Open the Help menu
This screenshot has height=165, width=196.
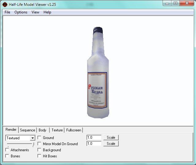(47, 12)
